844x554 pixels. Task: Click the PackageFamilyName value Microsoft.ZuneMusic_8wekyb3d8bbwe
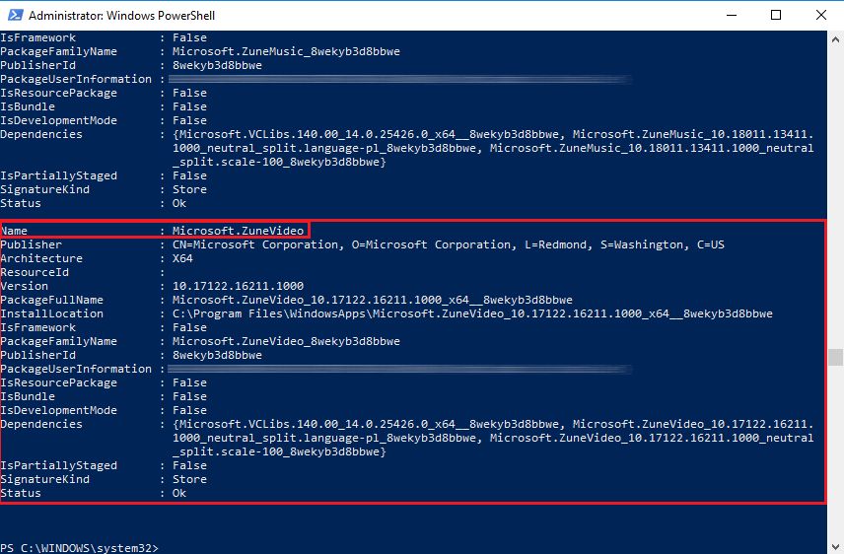pyautogui.click(x=286, y=51)
